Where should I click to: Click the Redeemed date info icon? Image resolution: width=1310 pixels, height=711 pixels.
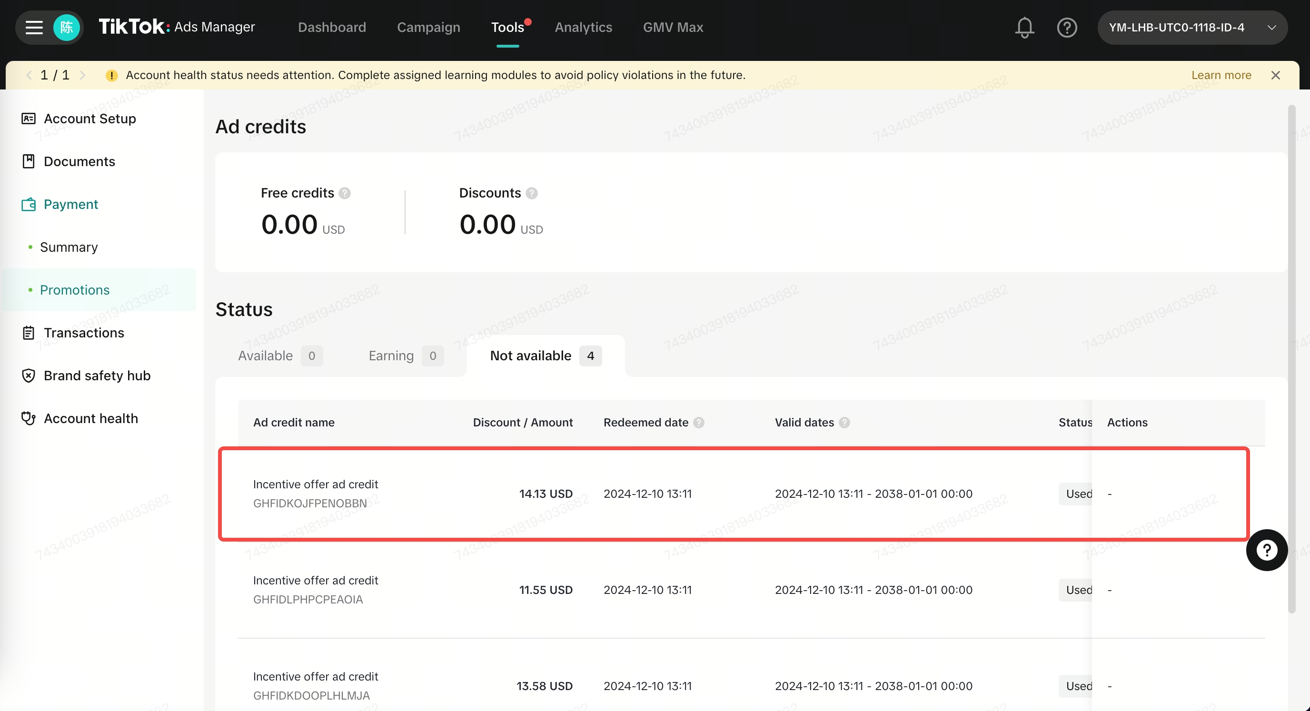coord(699,423)
